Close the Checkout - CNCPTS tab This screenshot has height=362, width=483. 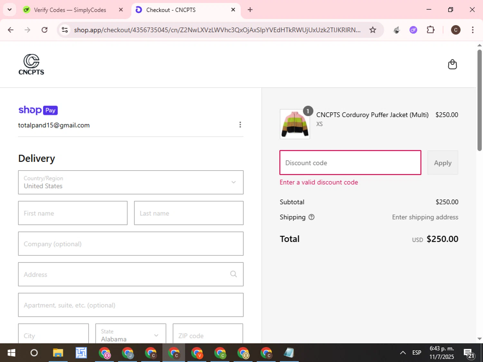233,10
